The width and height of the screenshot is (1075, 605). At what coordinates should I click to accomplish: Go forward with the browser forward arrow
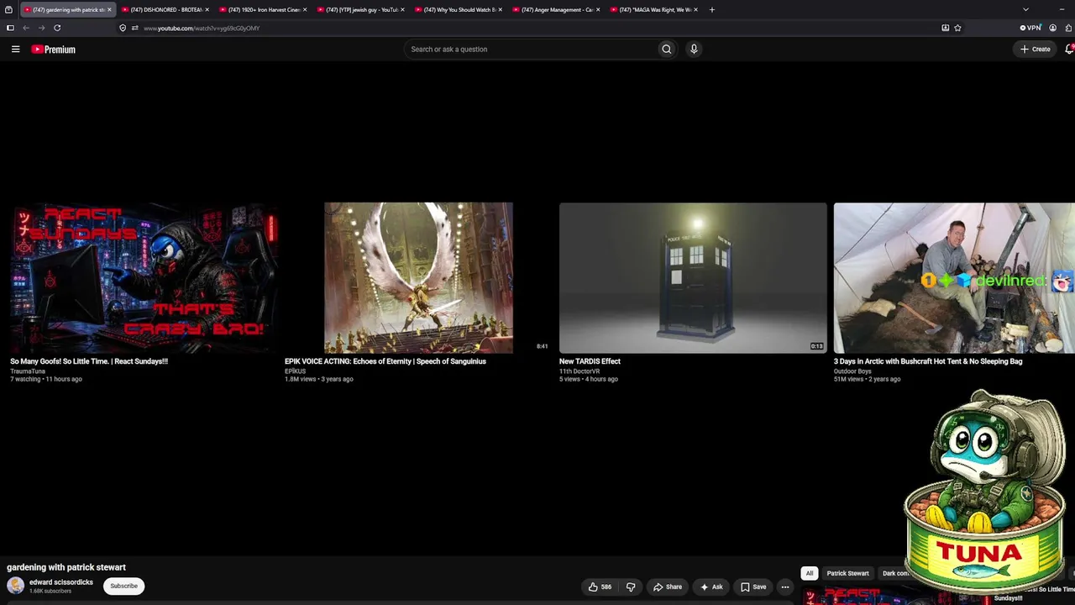click(41, 28)
